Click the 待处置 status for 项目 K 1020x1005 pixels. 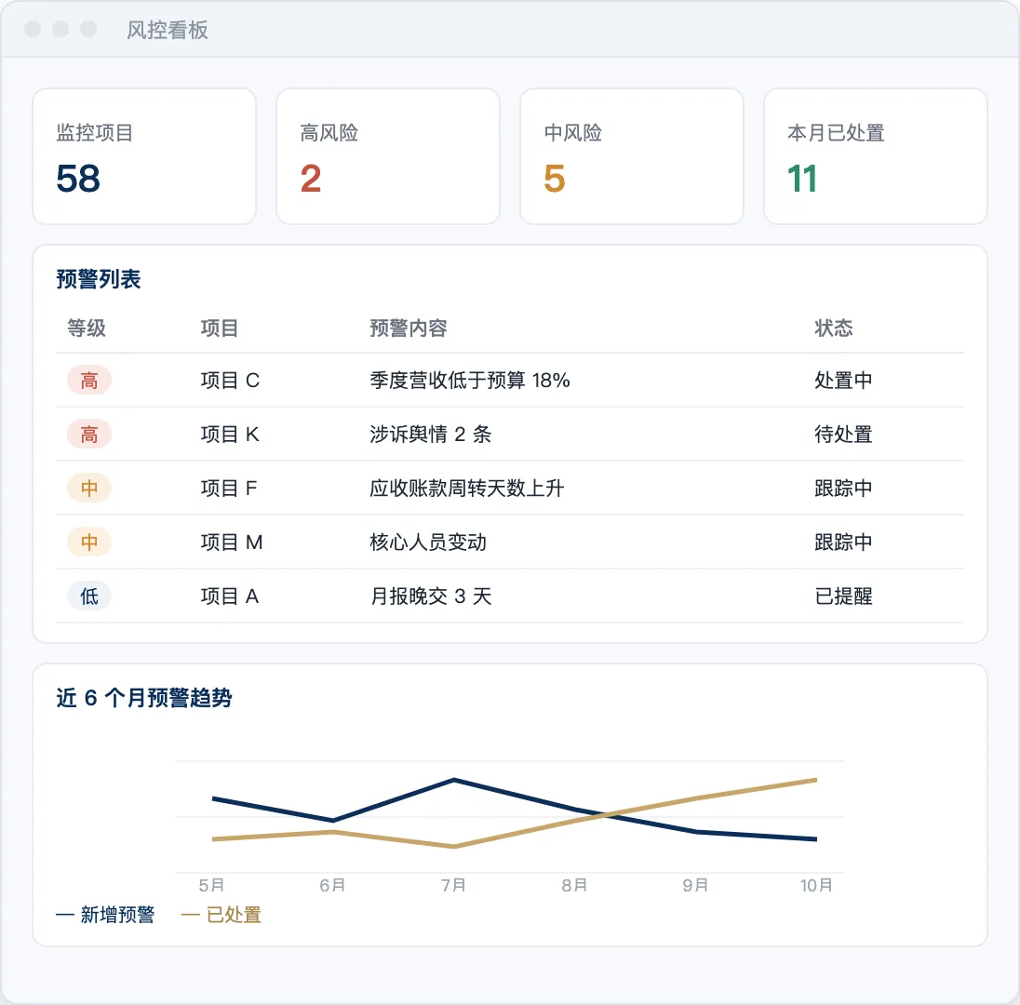tap(843, 434)
